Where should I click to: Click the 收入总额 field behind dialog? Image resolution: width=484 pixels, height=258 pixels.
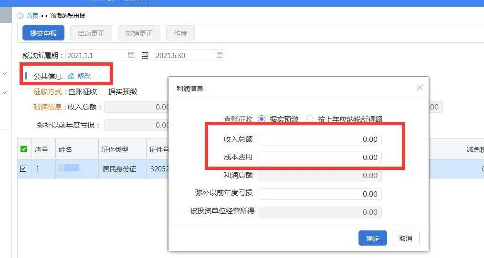[x=137, y=107]
